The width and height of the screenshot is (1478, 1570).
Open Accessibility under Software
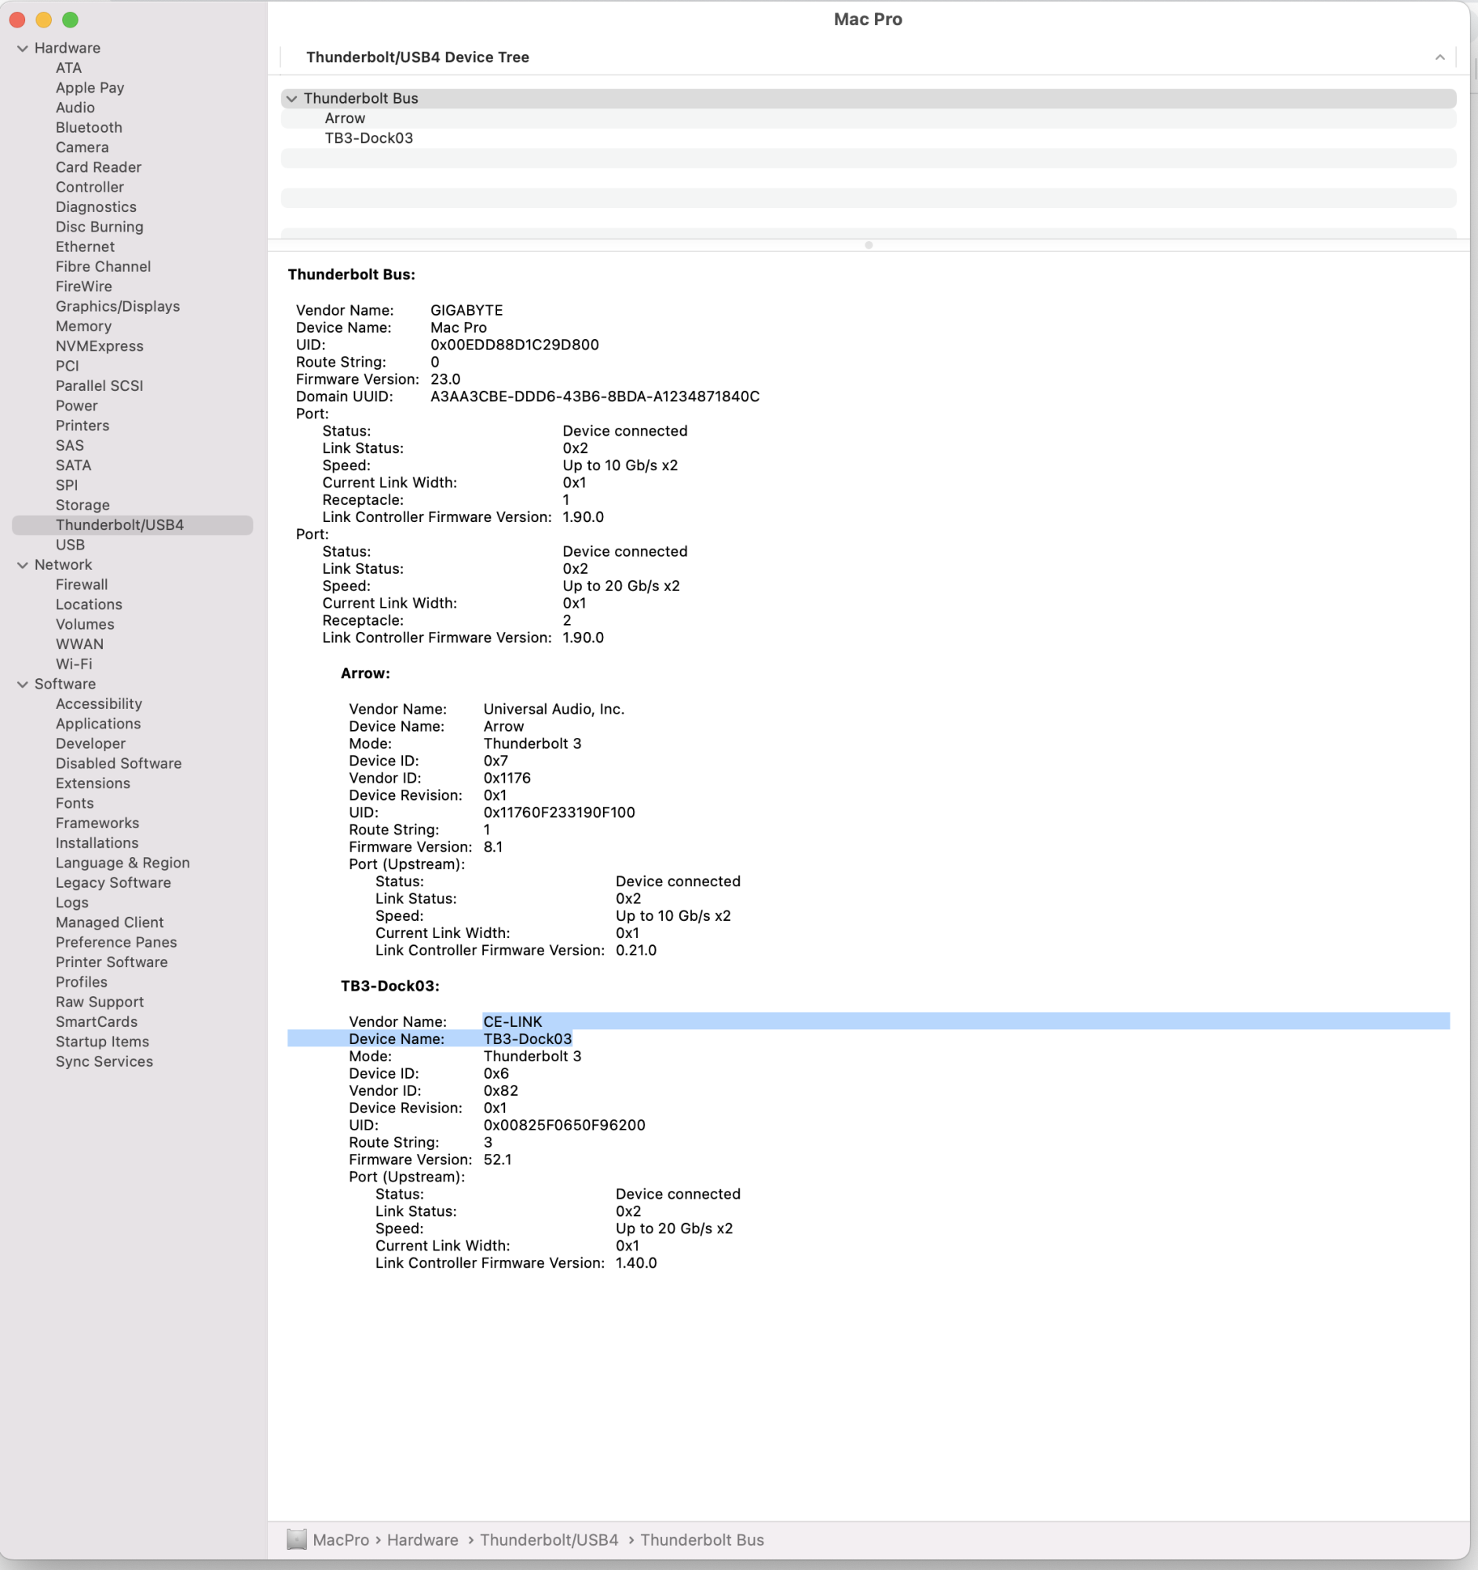[99, 703]
